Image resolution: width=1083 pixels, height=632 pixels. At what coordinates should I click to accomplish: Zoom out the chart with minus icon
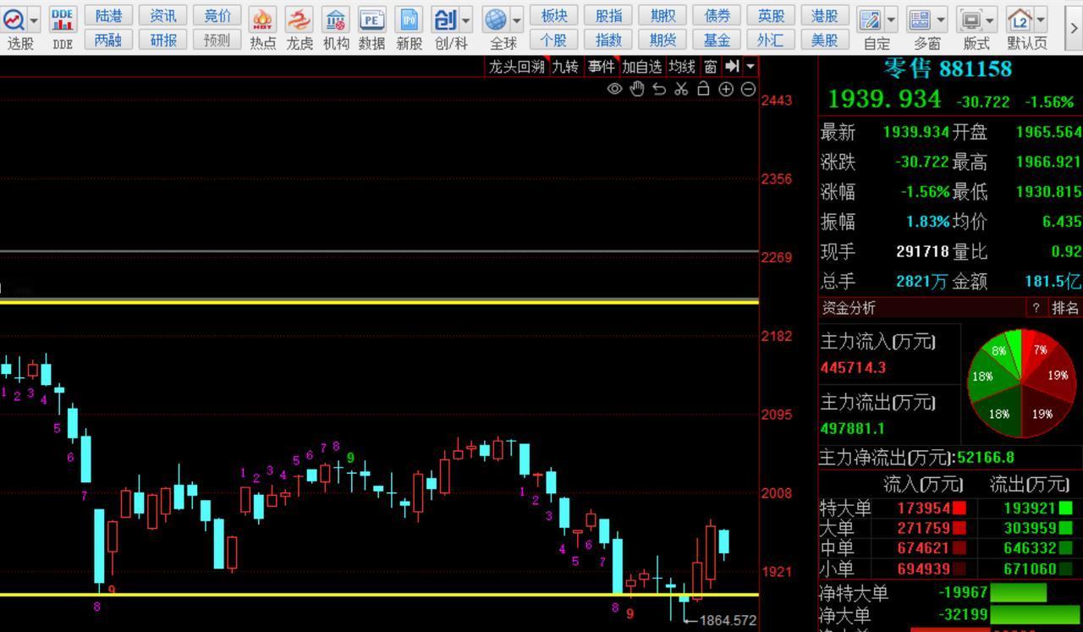point(748,89)
